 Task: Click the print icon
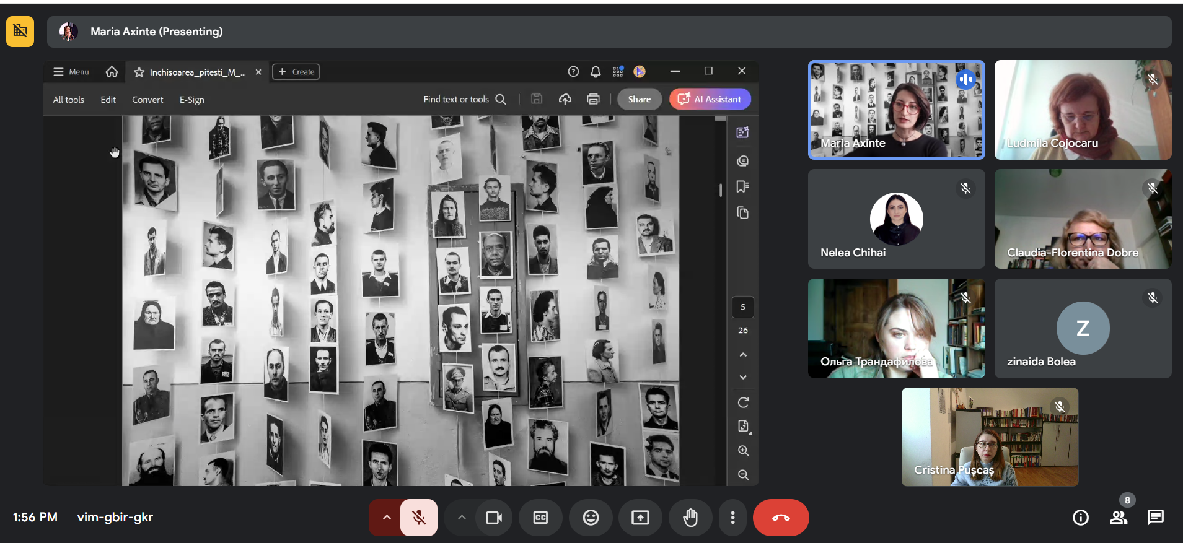593,99
